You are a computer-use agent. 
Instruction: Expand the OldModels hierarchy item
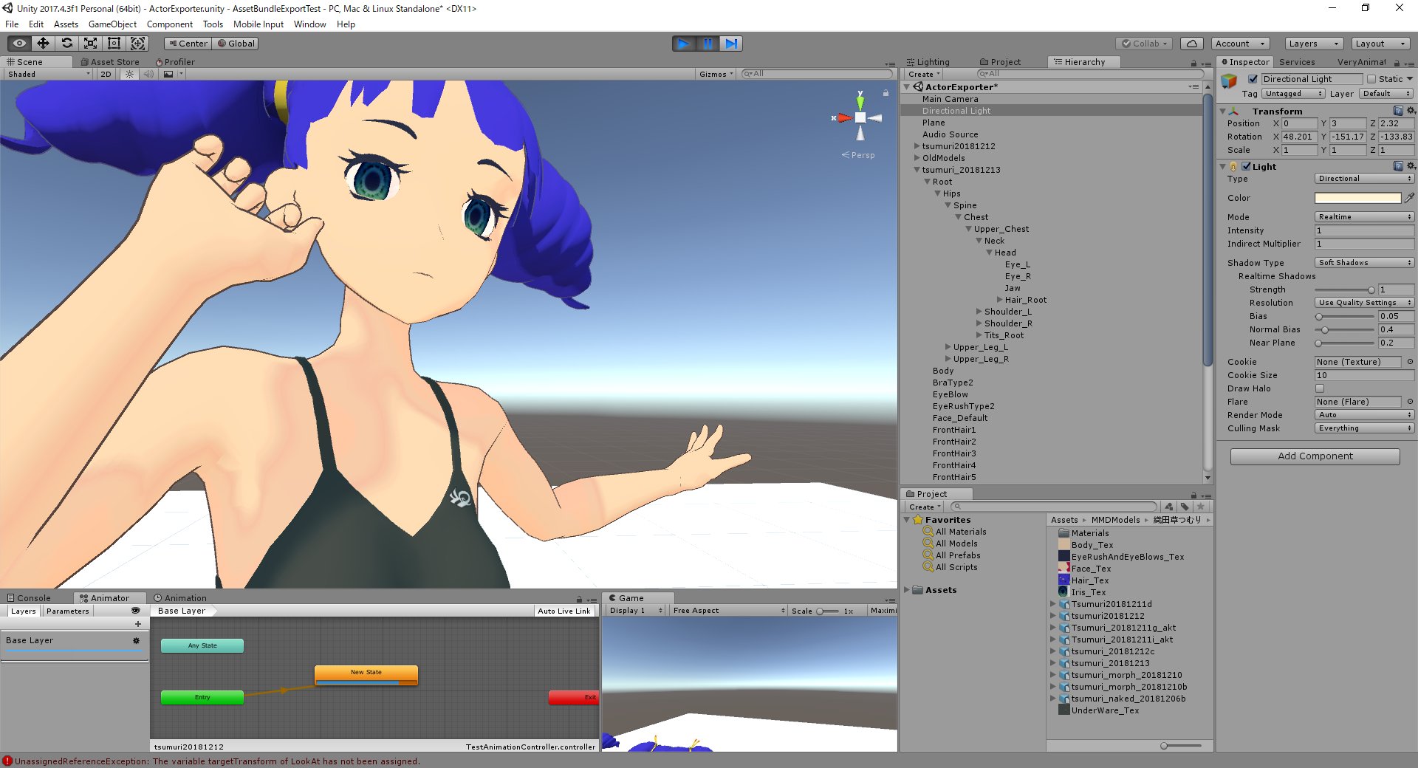click(917, 158)
